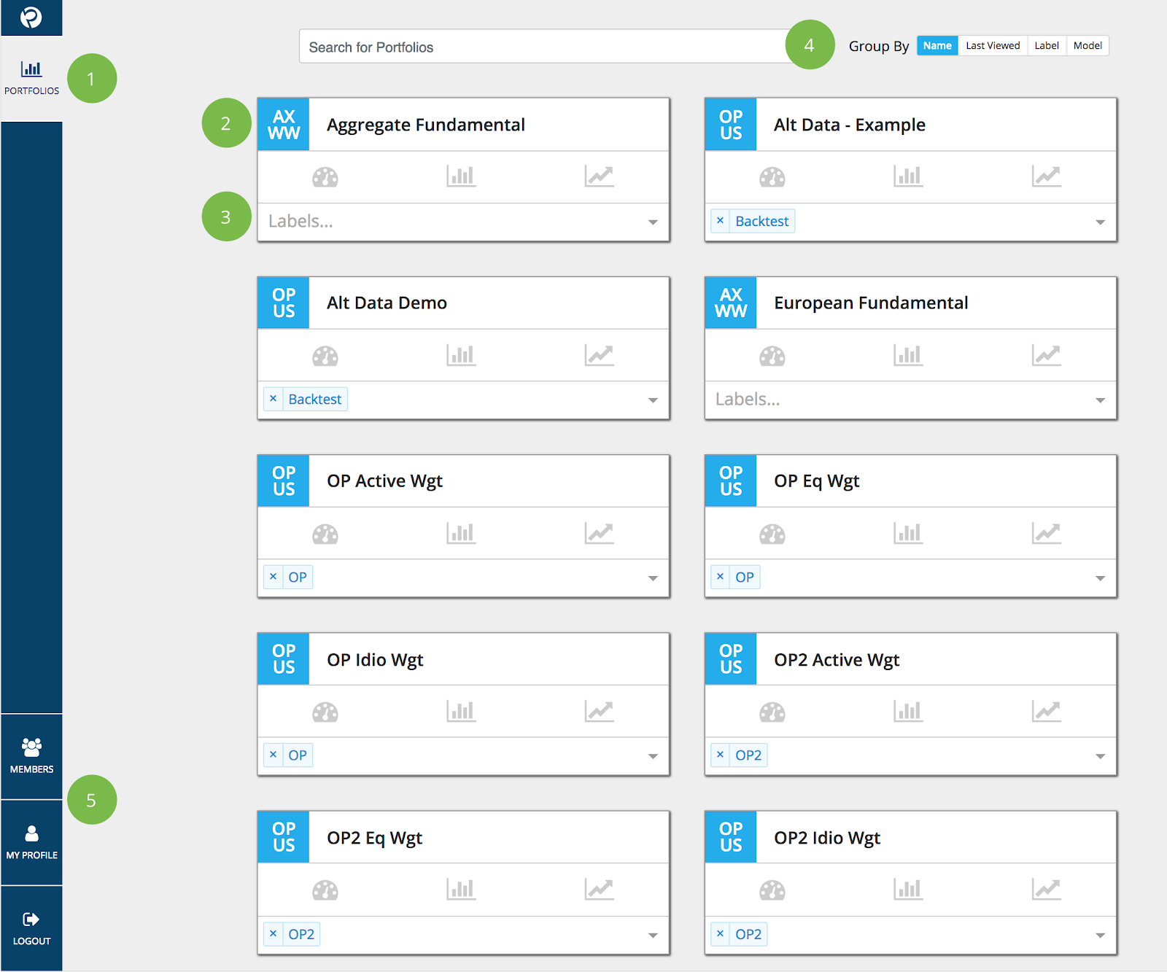Viewport: 1167px width, 972px height.
Task: Open the OP Idio Wgt portfolio title
Action: [x=375, y=659]
